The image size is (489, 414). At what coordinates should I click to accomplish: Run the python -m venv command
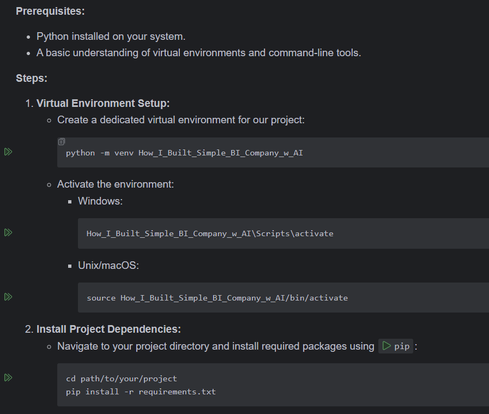pyautogui.click(x=8, y=152)
